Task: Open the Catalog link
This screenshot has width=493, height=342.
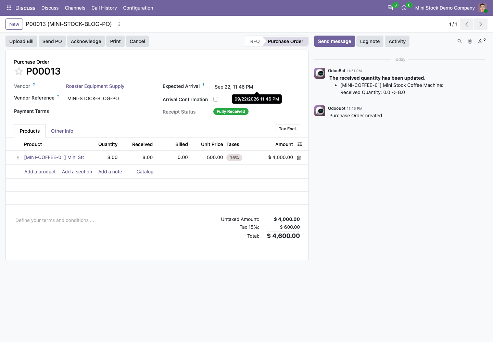Action: 145,172
